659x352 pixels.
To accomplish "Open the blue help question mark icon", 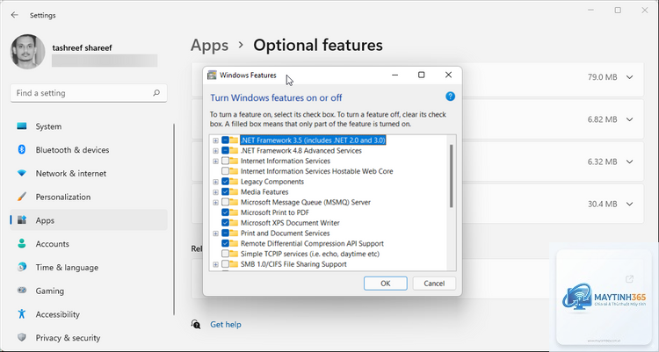I will (450, 97).
